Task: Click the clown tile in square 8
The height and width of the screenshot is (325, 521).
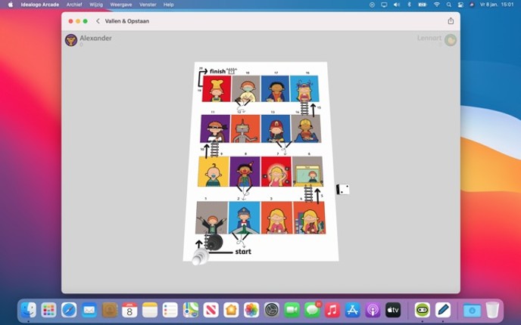Action: pyautogui.click(x=245, y=172)
